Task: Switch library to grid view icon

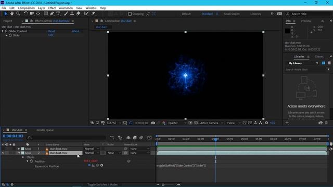Action: (324, 63)
